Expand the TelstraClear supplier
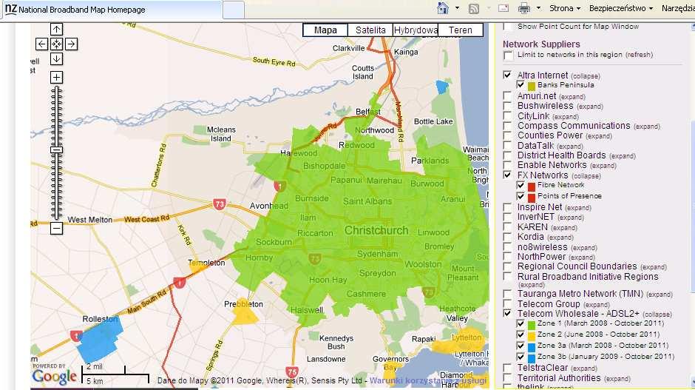The image size is (695, 390). click(584, 369)
